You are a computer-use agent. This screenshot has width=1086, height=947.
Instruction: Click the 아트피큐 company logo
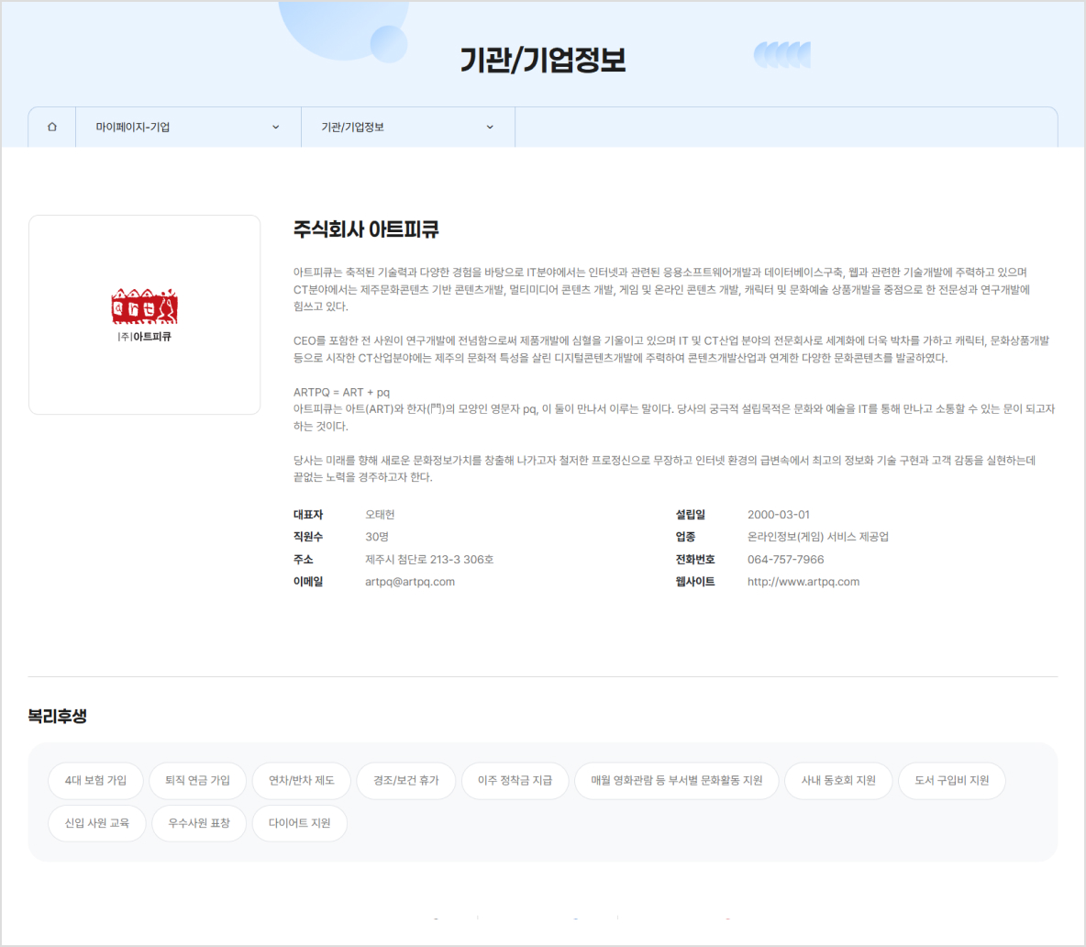tap(144, 315)
